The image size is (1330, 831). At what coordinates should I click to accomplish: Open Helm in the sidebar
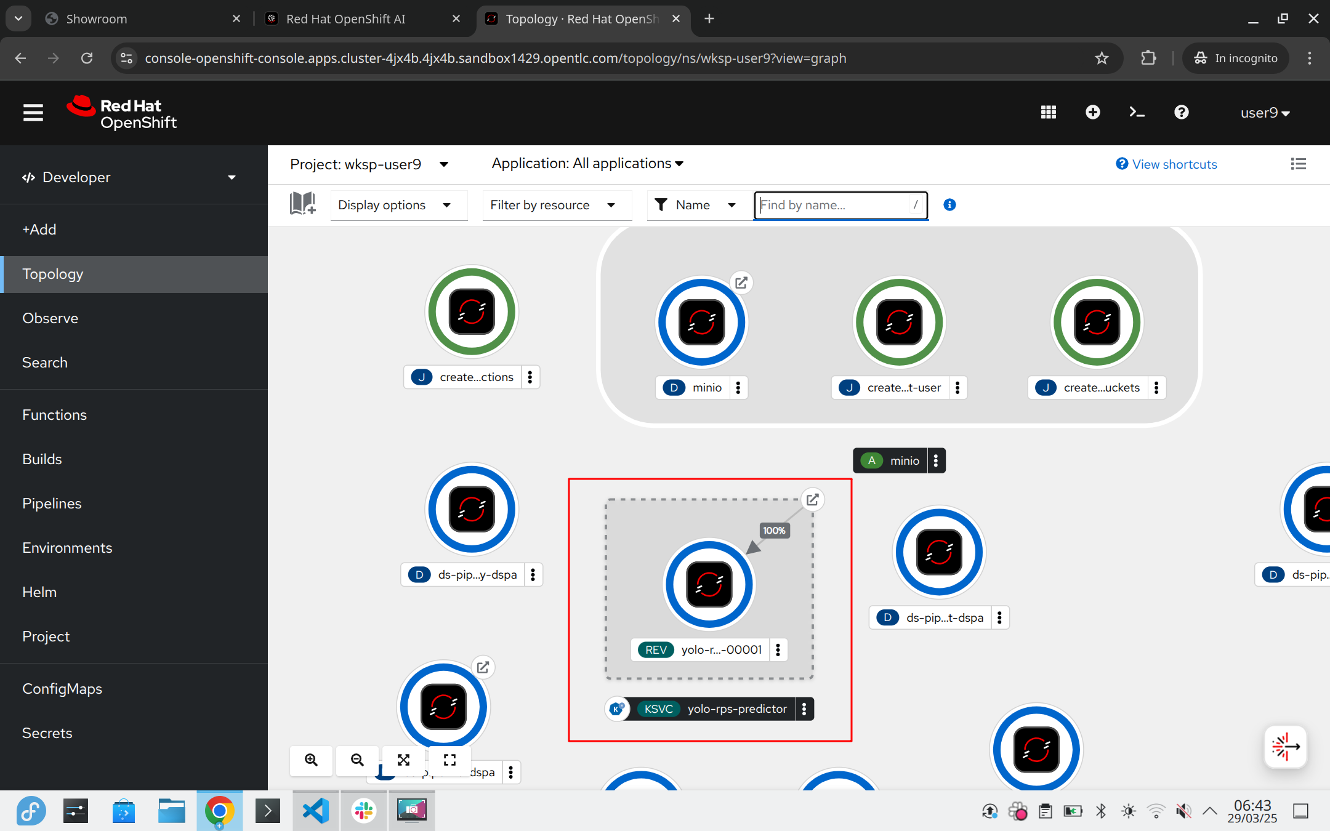click(134, 592)
